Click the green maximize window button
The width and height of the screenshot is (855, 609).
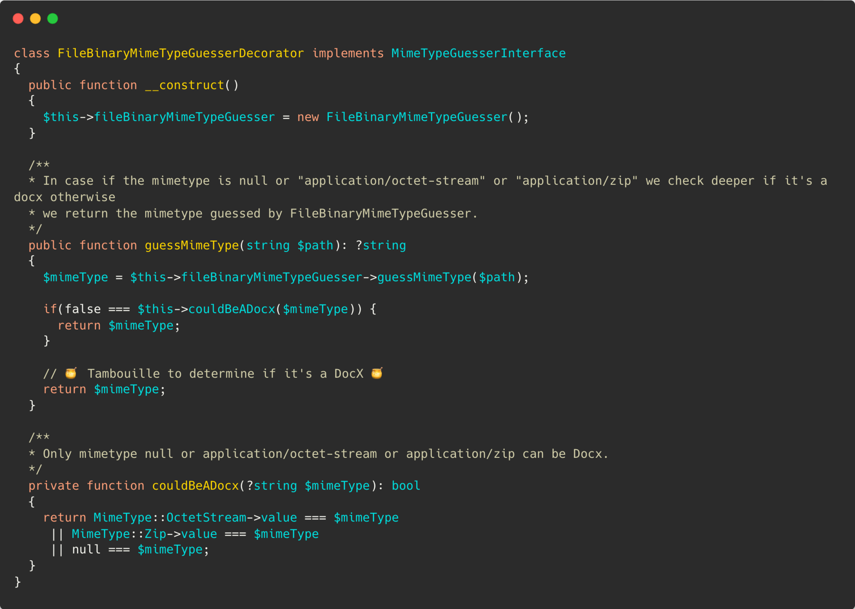click(53, 18)
